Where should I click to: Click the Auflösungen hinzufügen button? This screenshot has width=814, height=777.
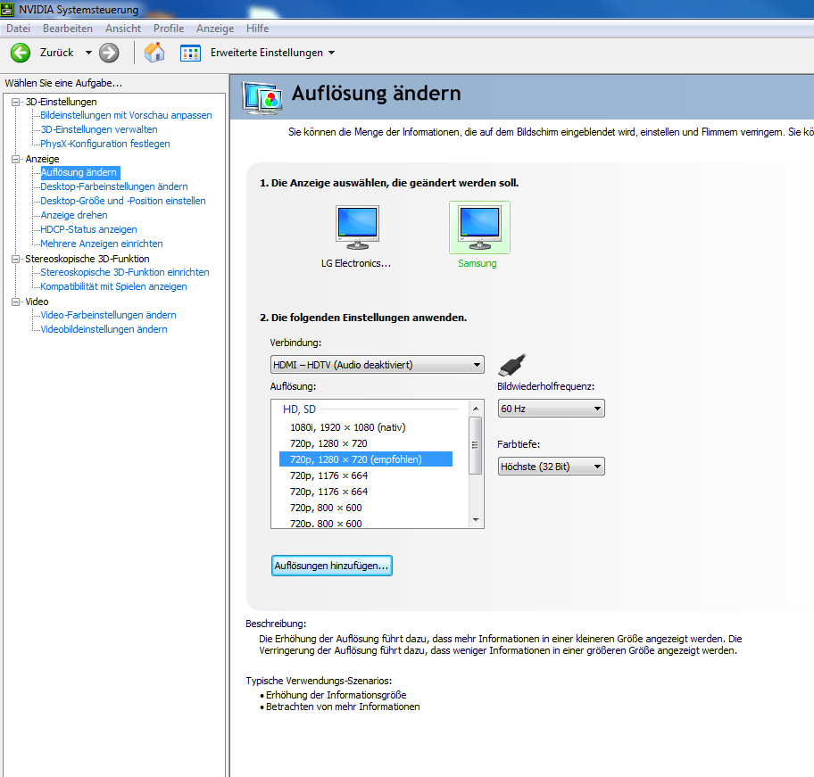click(332, 566)
